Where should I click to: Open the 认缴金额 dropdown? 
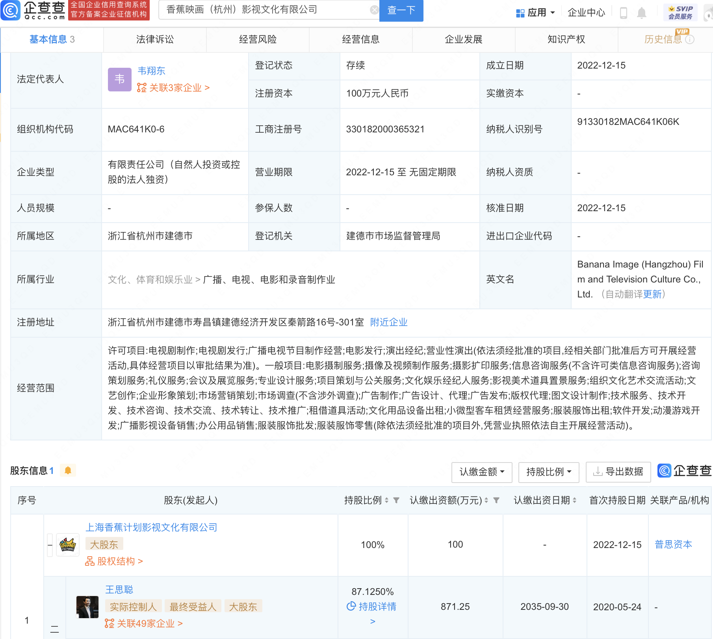pos(481,472)
